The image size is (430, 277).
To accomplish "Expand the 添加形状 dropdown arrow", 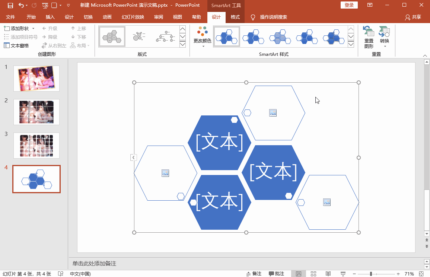I will click(x=33, y=29).
